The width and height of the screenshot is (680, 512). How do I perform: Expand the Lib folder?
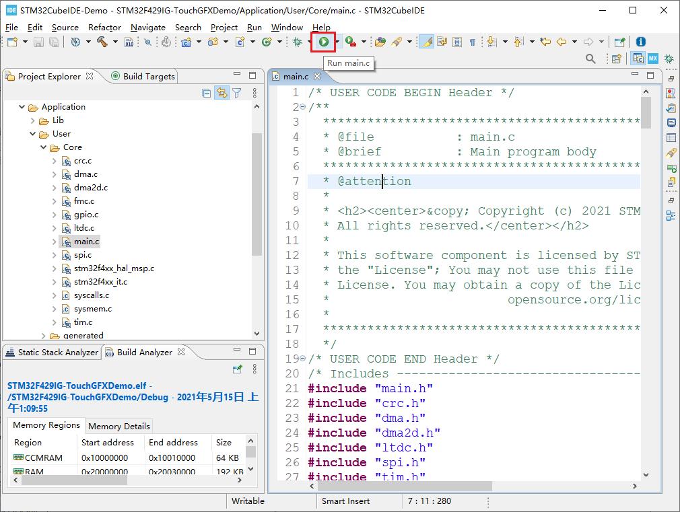pos(33,120)
